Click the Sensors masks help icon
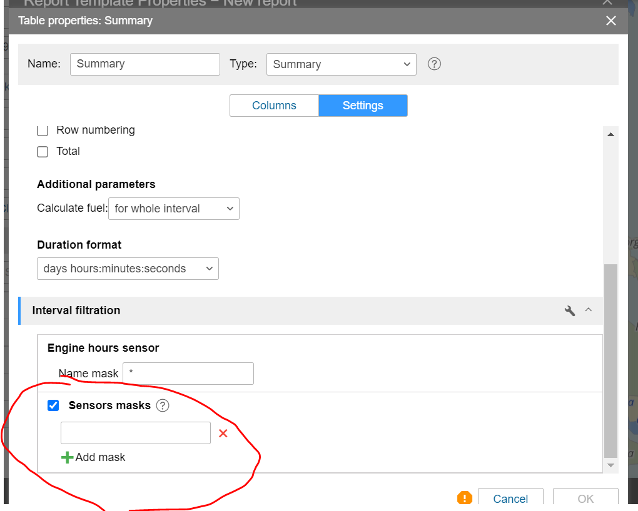Image resolution: width=638 pixels, height=511 pixels. [x=163, y=405]
